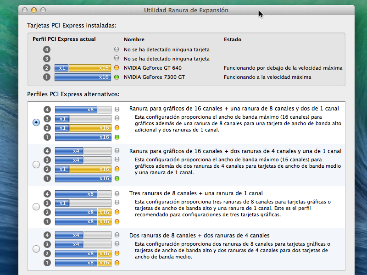Click gray status light of empty slot 3, current profile
Viewport: 367px width, 275px height.
pyautogui.click(x=117, y=58)
